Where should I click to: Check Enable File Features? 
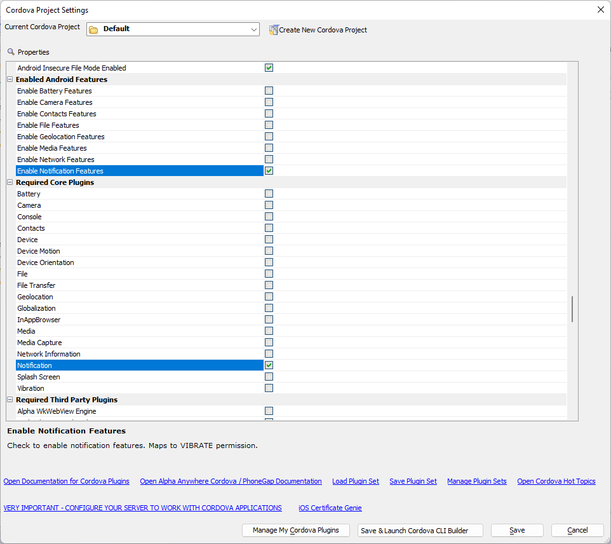(x=269, y=125)
